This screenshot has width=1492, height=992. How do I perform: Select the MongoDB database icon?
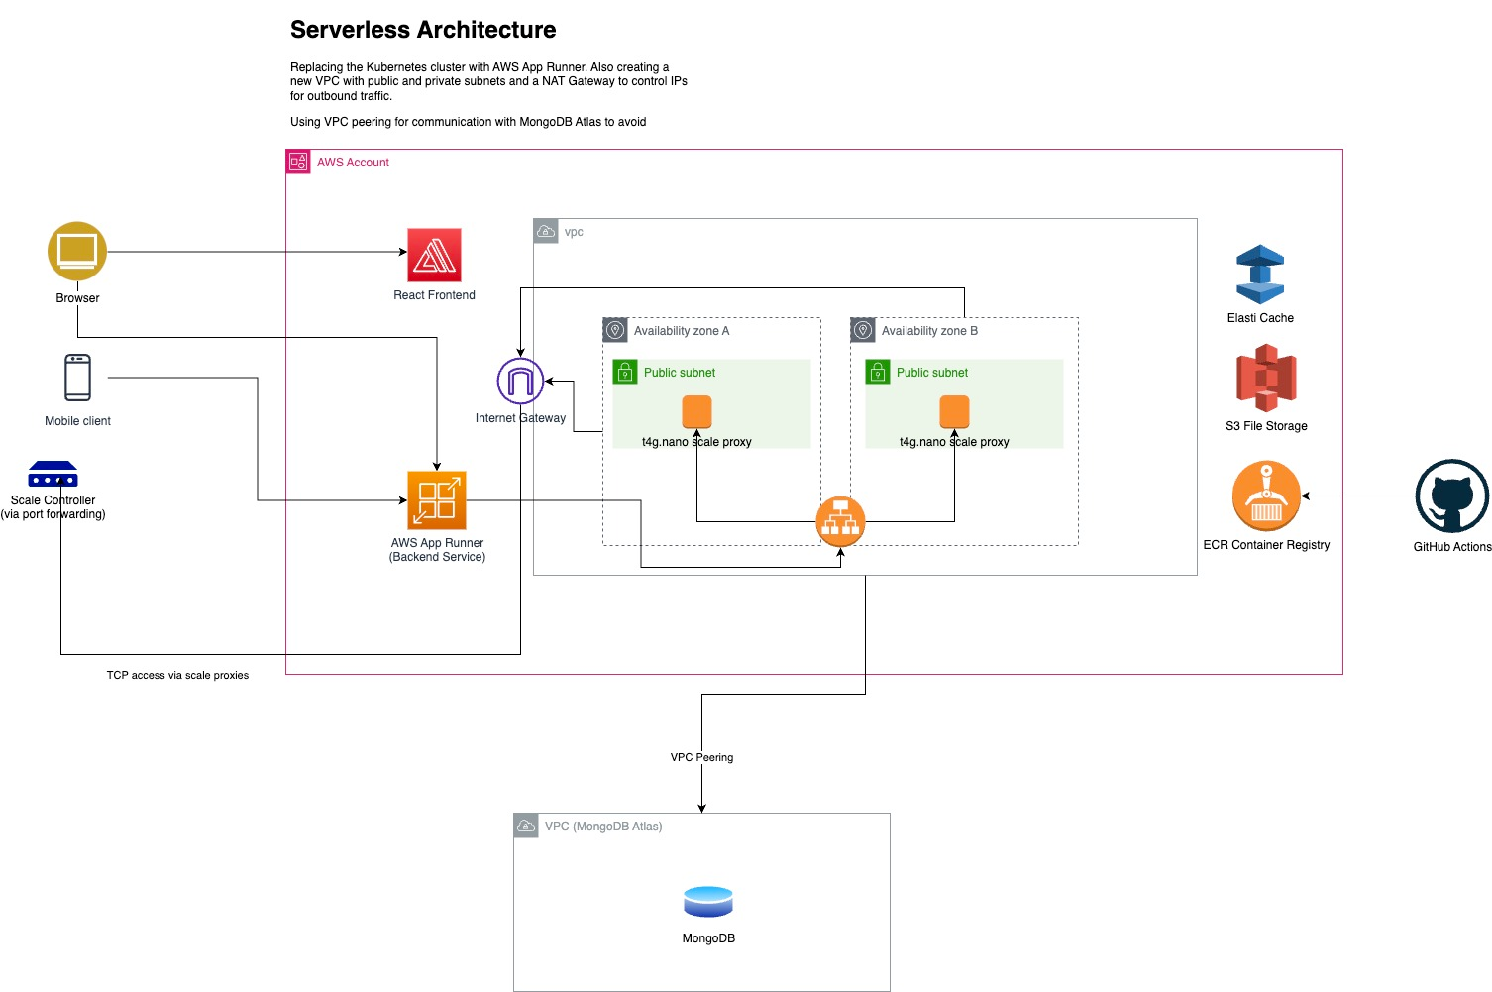pyautogui.click(x=706, y=900)
